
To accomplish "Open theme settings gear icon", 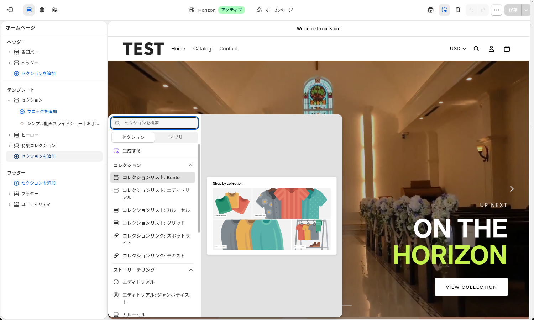I will 42,10.
